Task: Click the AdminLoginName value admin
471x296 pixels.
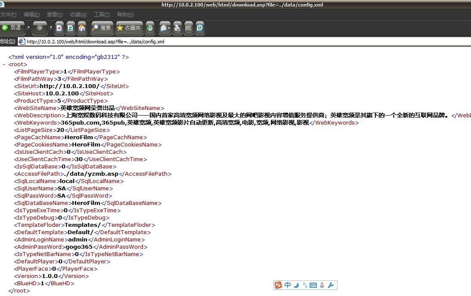Action: click(78, 240)
